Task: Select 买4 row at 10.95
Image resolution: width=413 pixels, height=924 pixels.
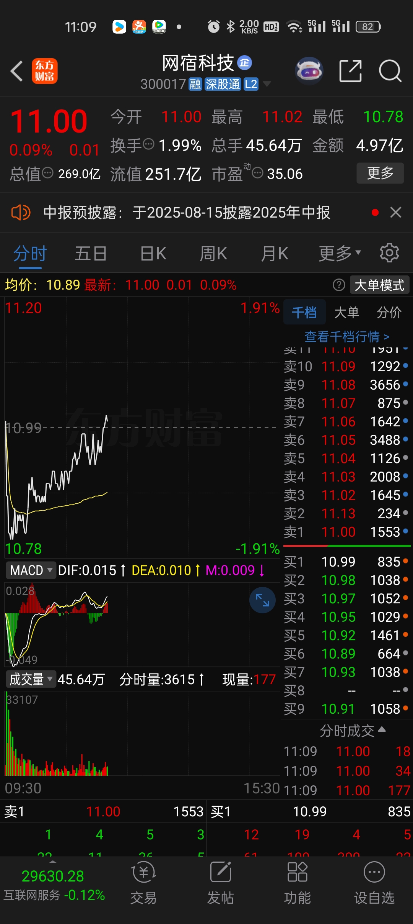Action: click(x=346, y=617)
